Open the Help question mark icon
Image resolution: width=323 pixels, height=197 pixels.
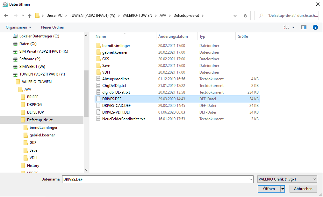pos(315,27)
